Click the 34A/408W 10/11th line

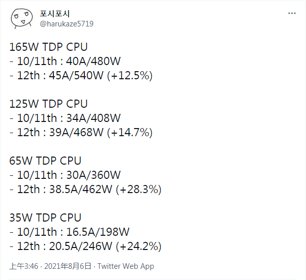tap(65, 118)
